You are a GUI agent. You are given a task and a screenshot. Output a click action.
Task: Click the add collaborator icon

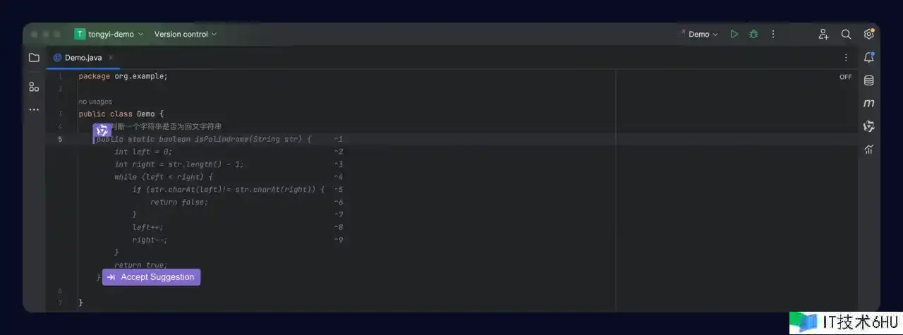click(x=823, y=34)
